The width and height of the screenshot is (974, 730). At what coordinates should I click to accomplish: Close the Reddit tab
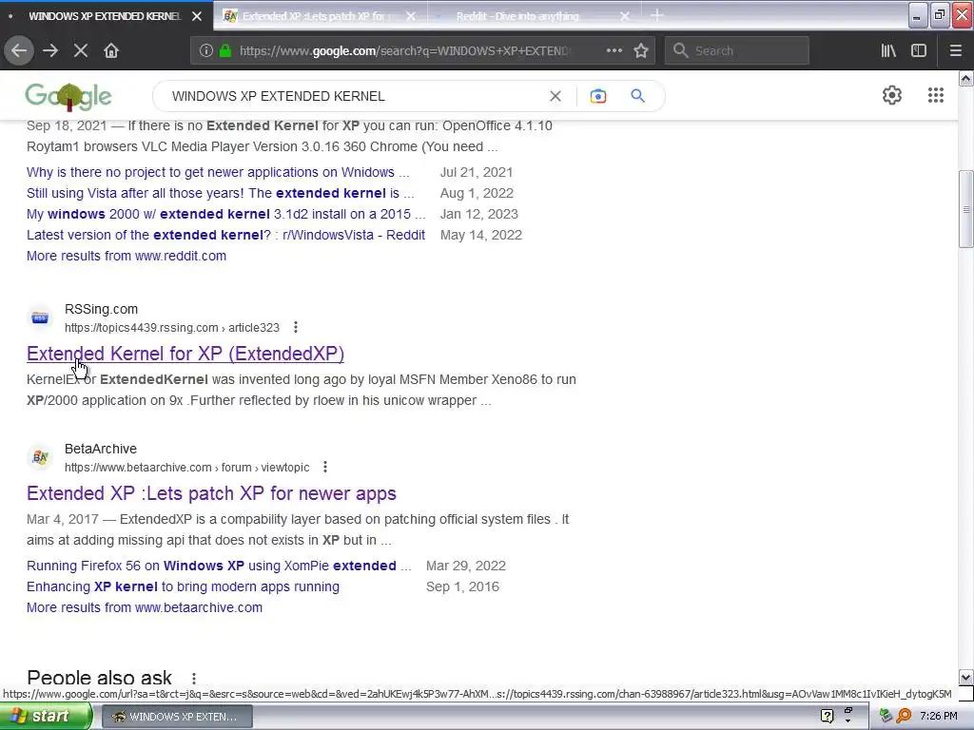[x=625, y=16]
